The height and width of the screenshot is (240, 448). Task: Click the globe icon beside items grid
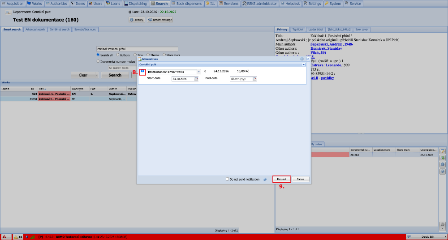point(443,171)
